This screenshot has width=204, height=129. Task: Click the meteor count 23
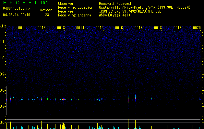pos(47,15)
